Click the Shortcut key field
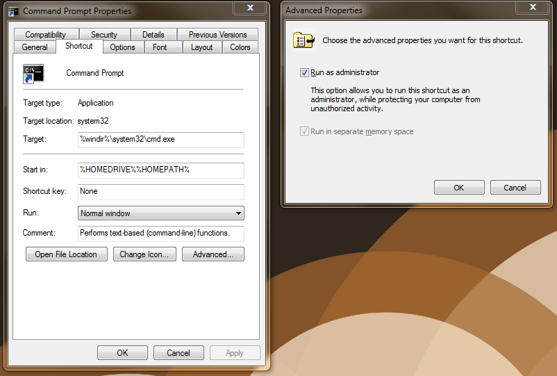The width and height of the screenshot is (557, 376). coord(161,192)
